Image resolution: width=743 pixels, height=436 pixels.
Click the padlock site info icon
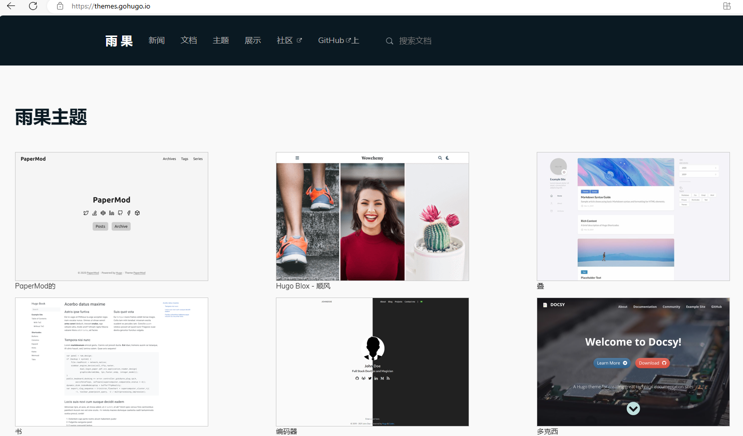click(60, 6)
